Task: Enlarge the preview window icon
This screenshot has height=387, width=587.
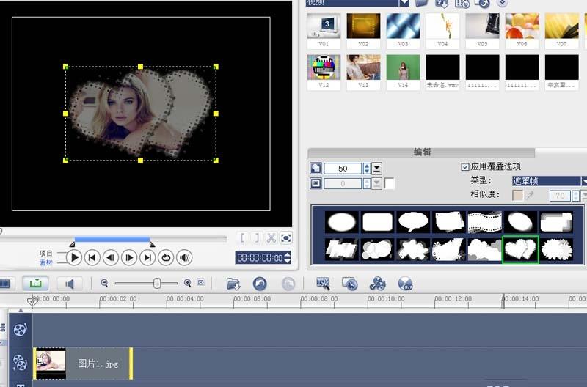Action: pos(286,237)
